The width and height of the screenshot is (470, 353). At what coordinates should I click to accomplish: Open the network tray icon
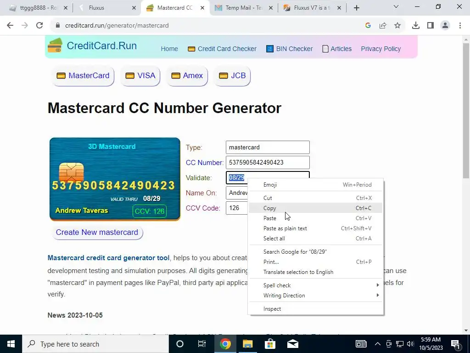click(x=400, y=344)
